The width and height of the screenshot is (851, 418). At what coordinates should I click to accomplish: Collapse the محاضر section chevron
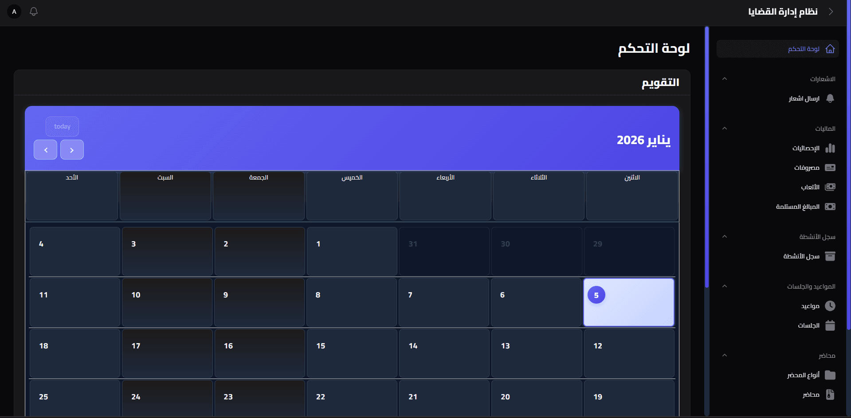pyautogui.click(x=725, y=355)
